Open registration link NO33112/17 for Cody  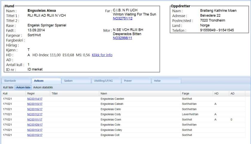35,114
